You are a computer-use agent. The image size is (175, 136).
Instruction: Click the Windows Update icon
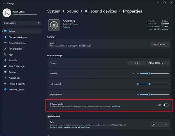pyautogui.click(x=5, y=90)
